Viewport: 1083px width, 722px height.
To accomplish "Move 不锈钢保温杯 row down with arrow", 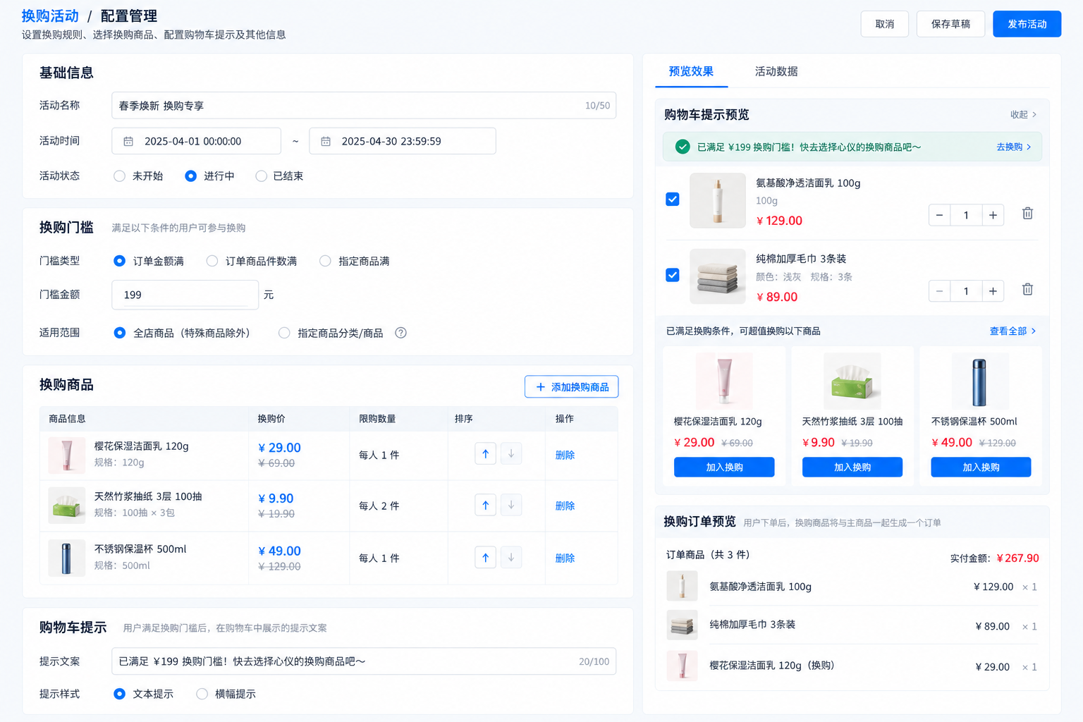I will pos(511,557).
